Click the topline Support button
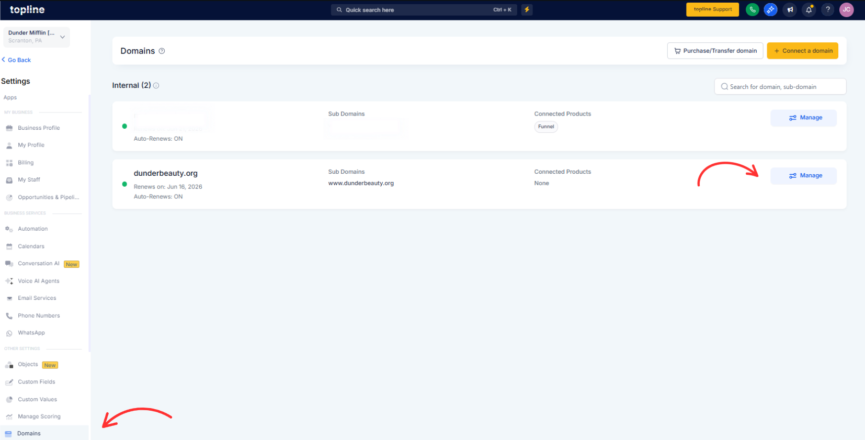The height and width of the screenshot is (440, 865). [712, 9]
